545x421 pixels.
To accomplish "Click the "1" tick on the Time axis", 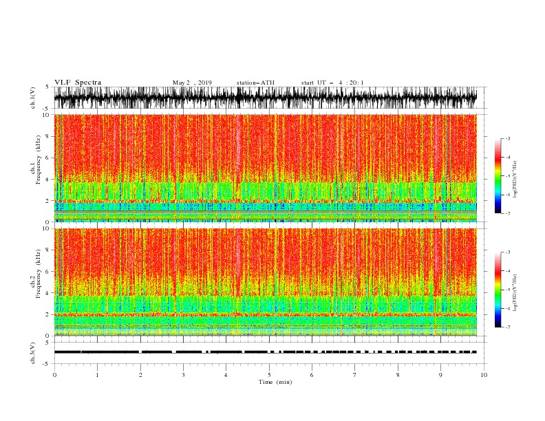I will (x=97, y=375).
